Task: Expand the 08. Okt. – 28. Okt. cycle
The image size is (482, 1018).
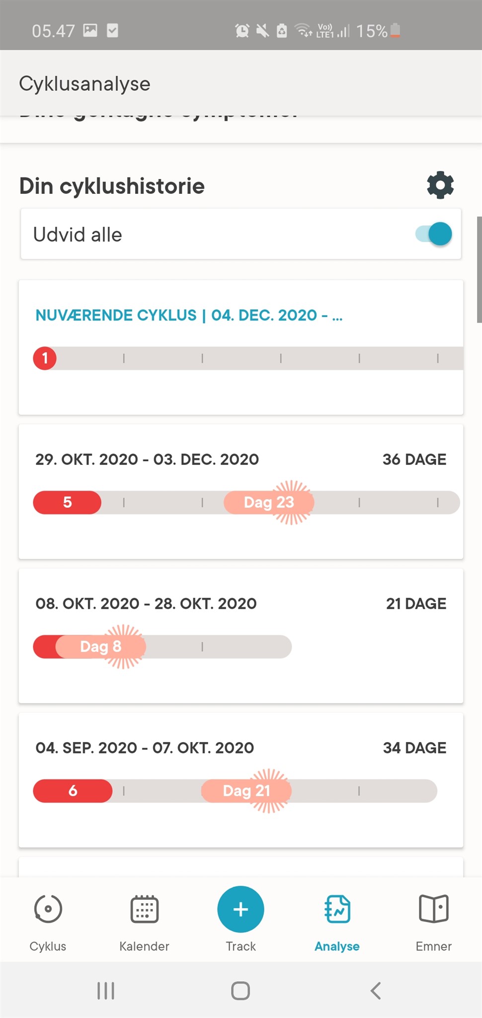Action: pyautogui.click(x=146, y=603)
